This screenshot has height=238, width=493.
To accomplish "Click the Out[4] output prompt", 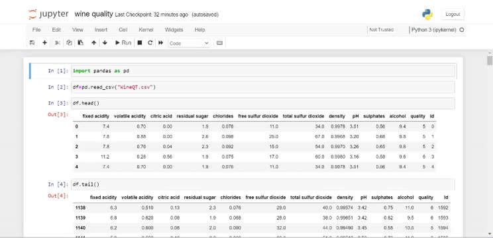I will click(x=58, y=196).
